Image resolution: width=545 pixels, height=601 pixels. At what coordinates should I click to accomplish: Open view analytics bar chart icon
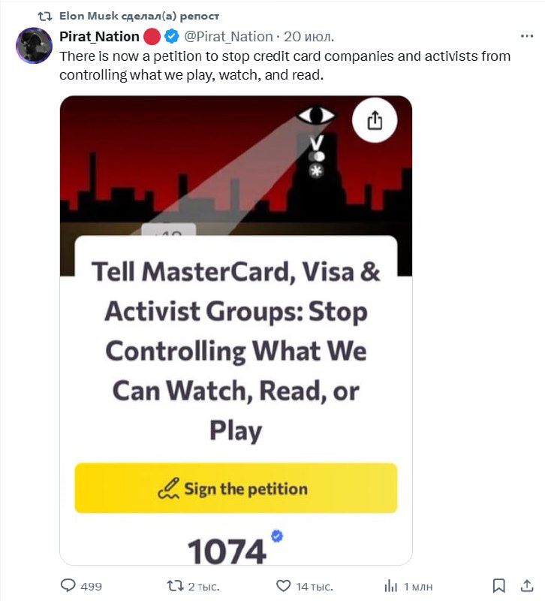pyautogui.click(x=390, y=586)
